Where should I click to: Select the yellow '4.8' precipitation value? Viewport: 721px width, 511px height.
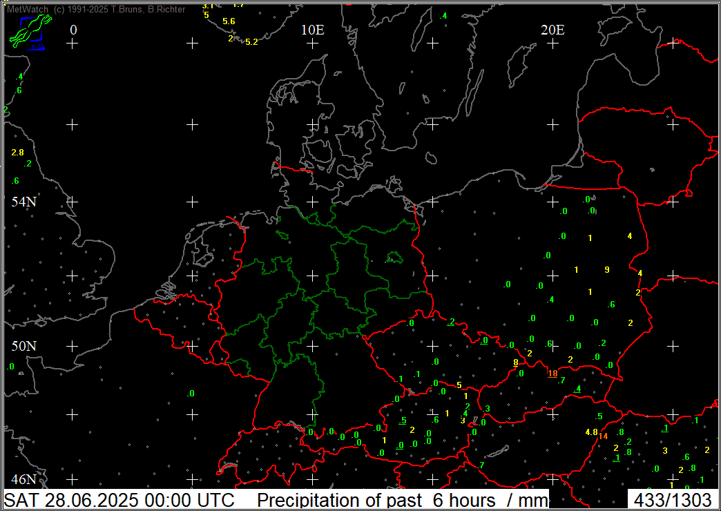coord(591,432)
